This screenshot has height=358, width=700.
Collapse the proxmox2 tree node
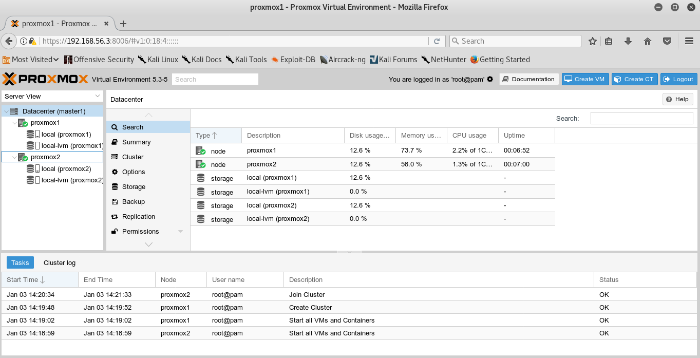click(14, 158)
